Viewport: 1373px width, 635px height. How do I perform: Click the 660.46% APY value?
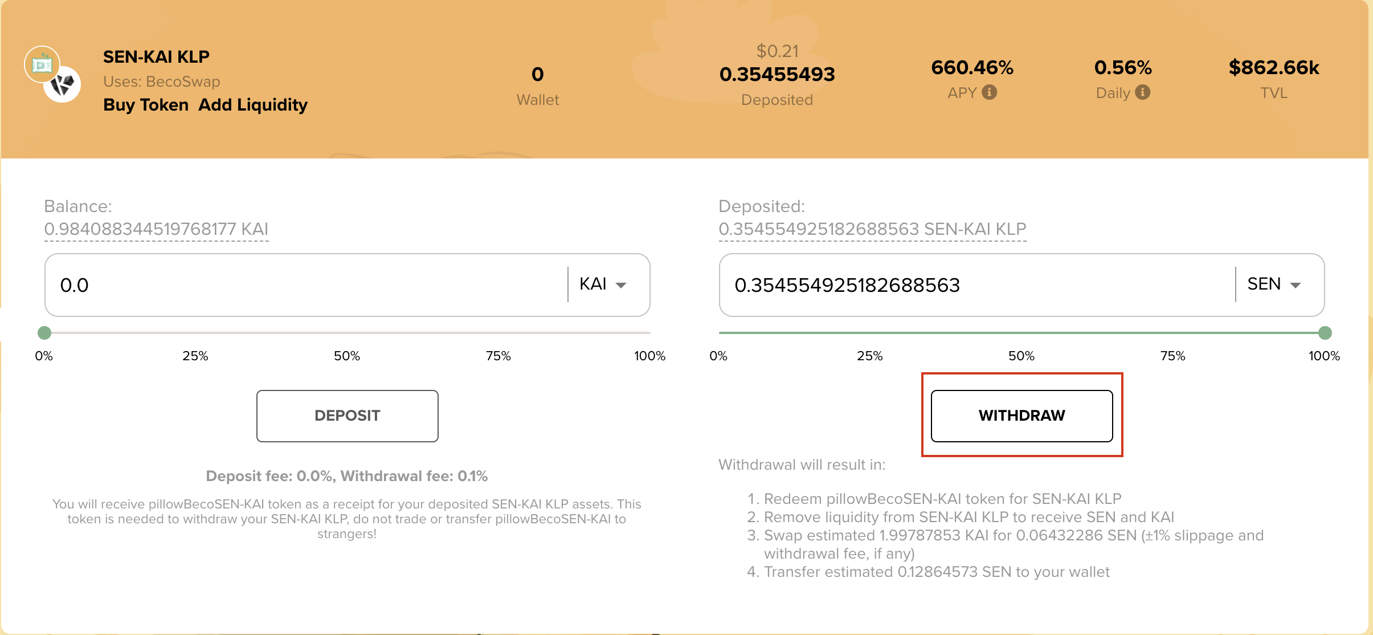[x=972, y=68]
